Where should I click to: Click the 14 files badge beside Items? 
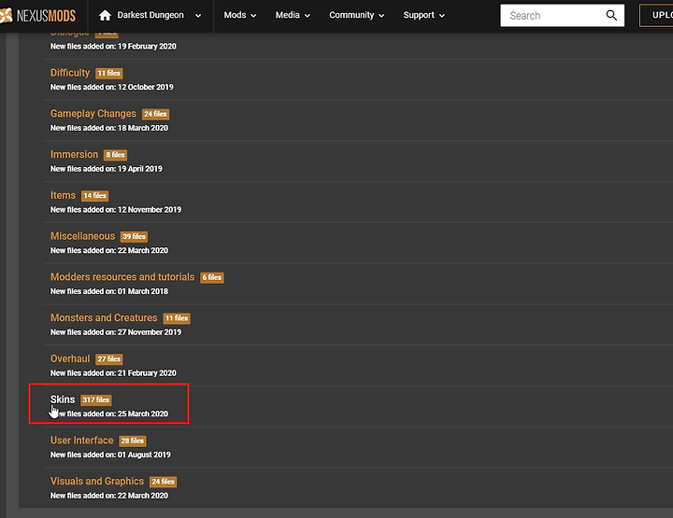pos(94,196)
